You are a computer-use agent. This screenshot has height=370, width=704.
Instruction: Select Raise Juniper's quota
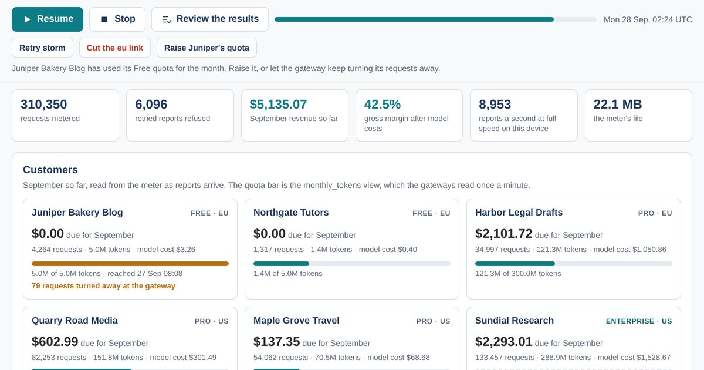207,48
